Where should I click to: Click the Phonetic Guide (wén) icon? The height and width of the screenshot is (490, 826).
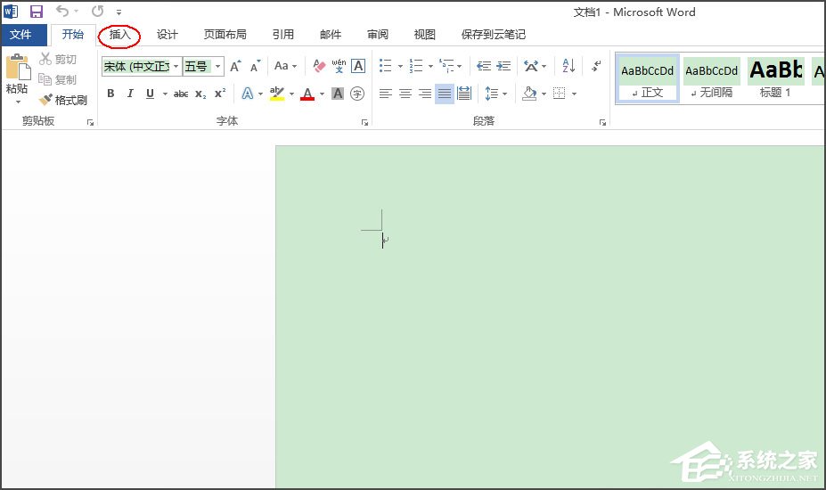click(339, 66)
